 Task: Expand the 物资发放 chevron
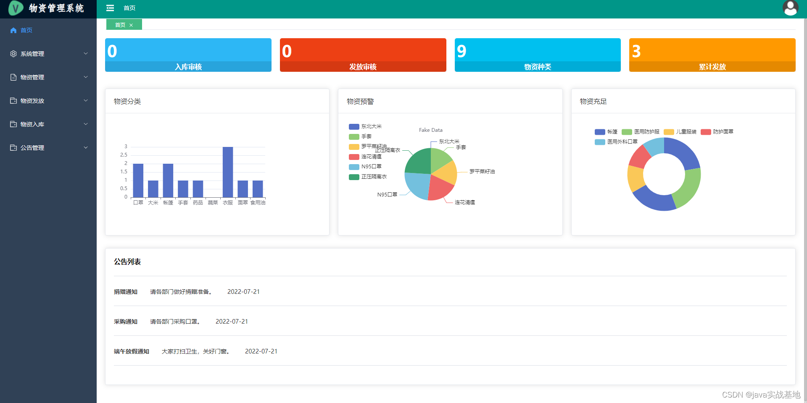(x=86, y=101)
